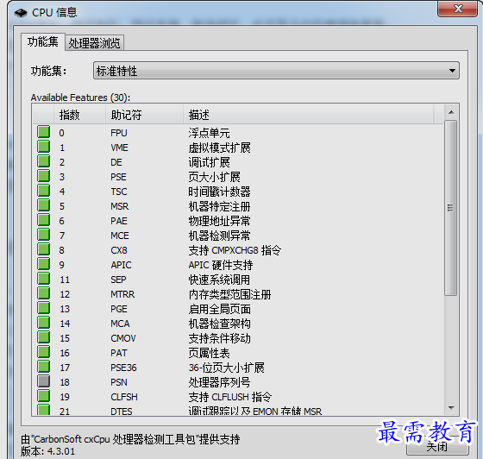Click the 机器检测异常 entry
483x459 pixels.
[x=219, y=236]
